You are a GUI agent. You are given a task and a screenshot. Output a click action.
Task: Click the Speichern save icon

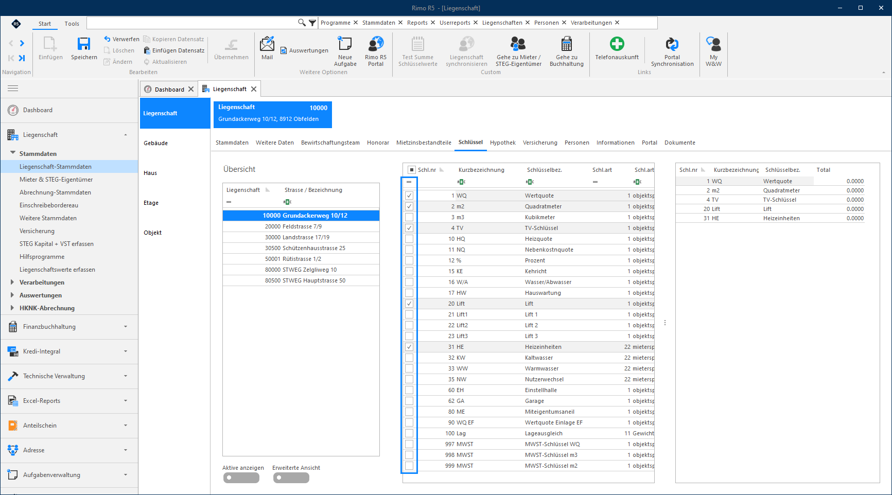(x=84, y=44)
